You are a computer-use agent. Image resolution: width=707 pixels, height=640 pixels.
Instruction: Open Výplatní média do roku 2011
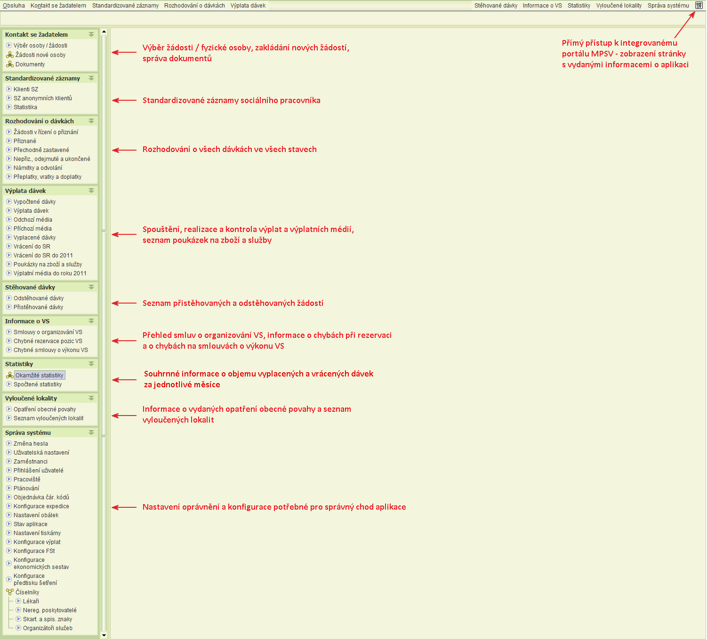click(x=50, y=273)
